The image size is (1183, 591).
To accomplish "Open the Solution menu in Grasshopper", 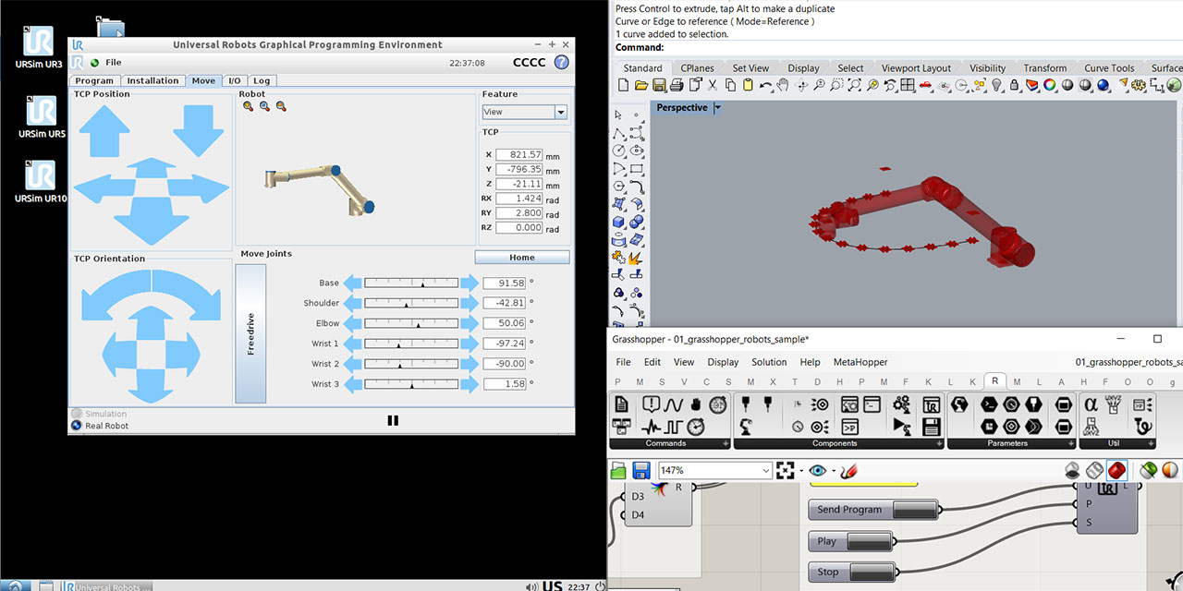I will pos(769,362).
